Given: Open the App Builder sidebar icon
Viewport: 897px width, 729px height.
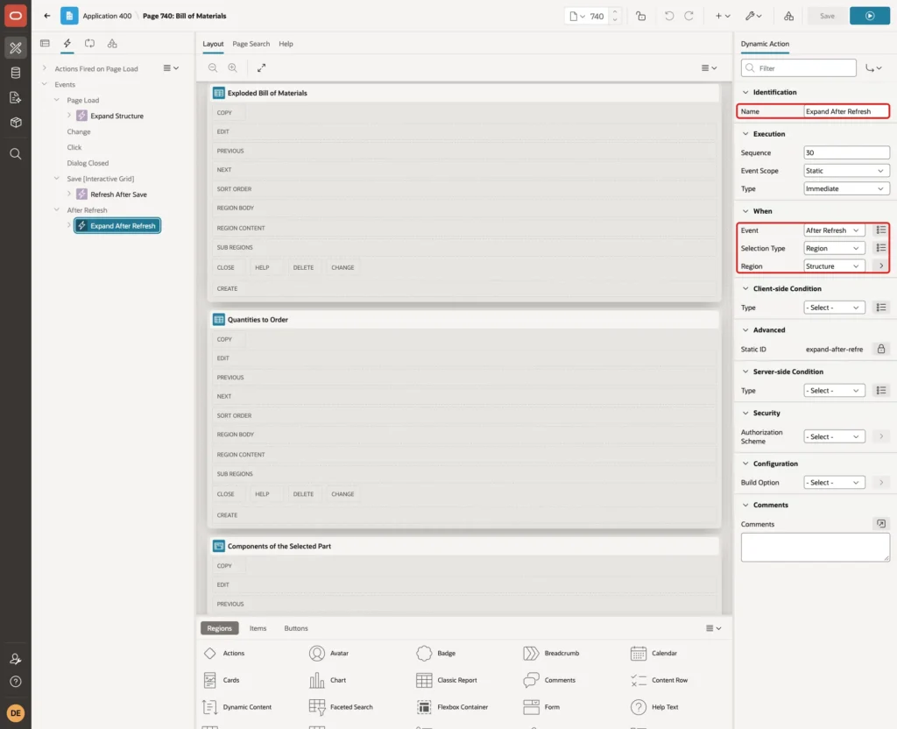Looking at the screenshot, I should (16, 48).
